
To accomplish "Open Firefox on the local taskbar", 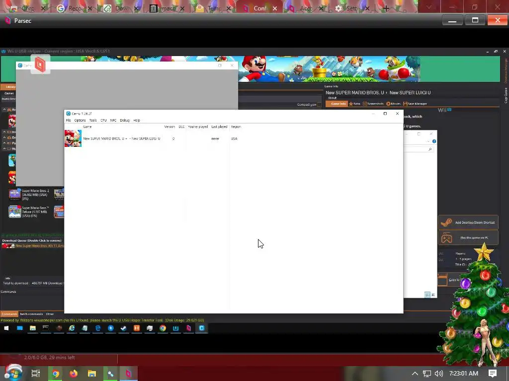I will [74, 374].
